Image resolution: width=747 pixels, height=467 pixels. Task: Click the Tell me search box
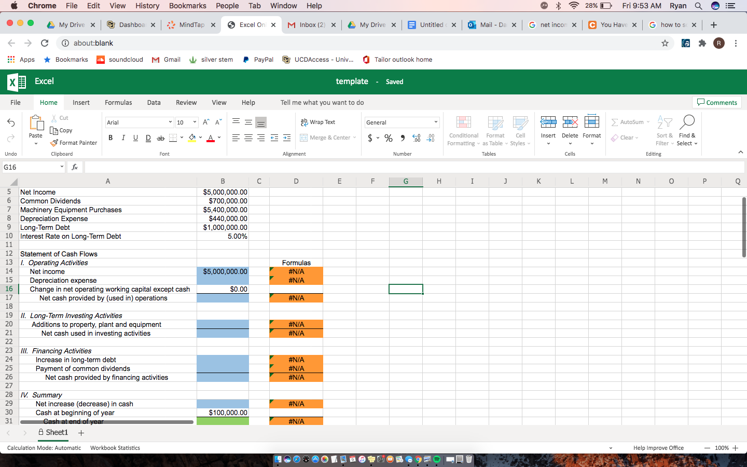click(x=322, y=103)
